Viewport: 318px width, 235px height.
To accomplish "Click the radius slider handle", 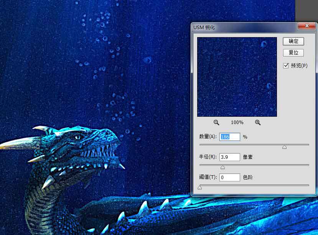I will pos(222,167).
